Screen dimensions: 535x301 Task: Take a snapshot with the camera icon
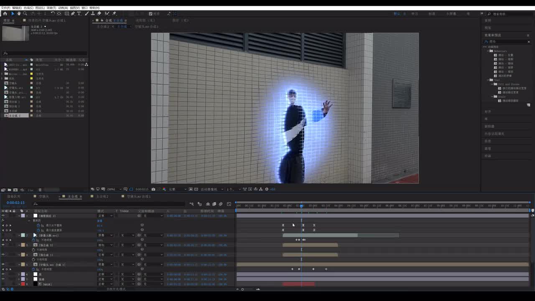(153, 189)
